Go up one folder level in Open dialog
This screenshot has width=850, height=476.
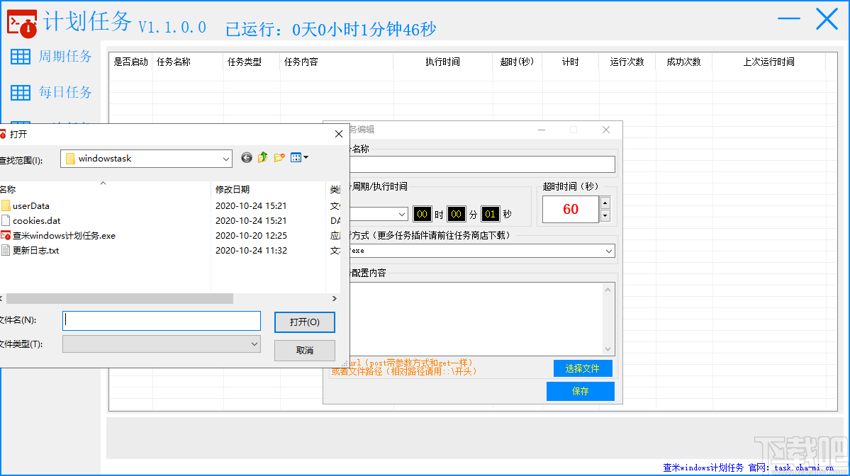[262, 158]
